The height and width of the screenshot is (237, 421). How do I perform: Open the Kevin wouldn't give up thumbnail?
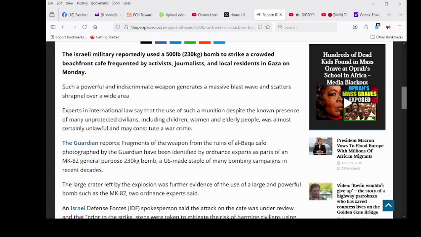tap(321, 191)
